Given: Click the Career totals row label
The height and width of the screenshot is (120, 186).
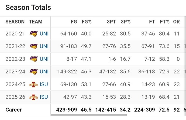Looking at the screenshot, I should [13, 110].
